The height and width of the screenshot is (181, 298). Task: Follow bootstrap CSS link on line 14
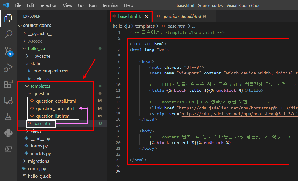(238, 108)
